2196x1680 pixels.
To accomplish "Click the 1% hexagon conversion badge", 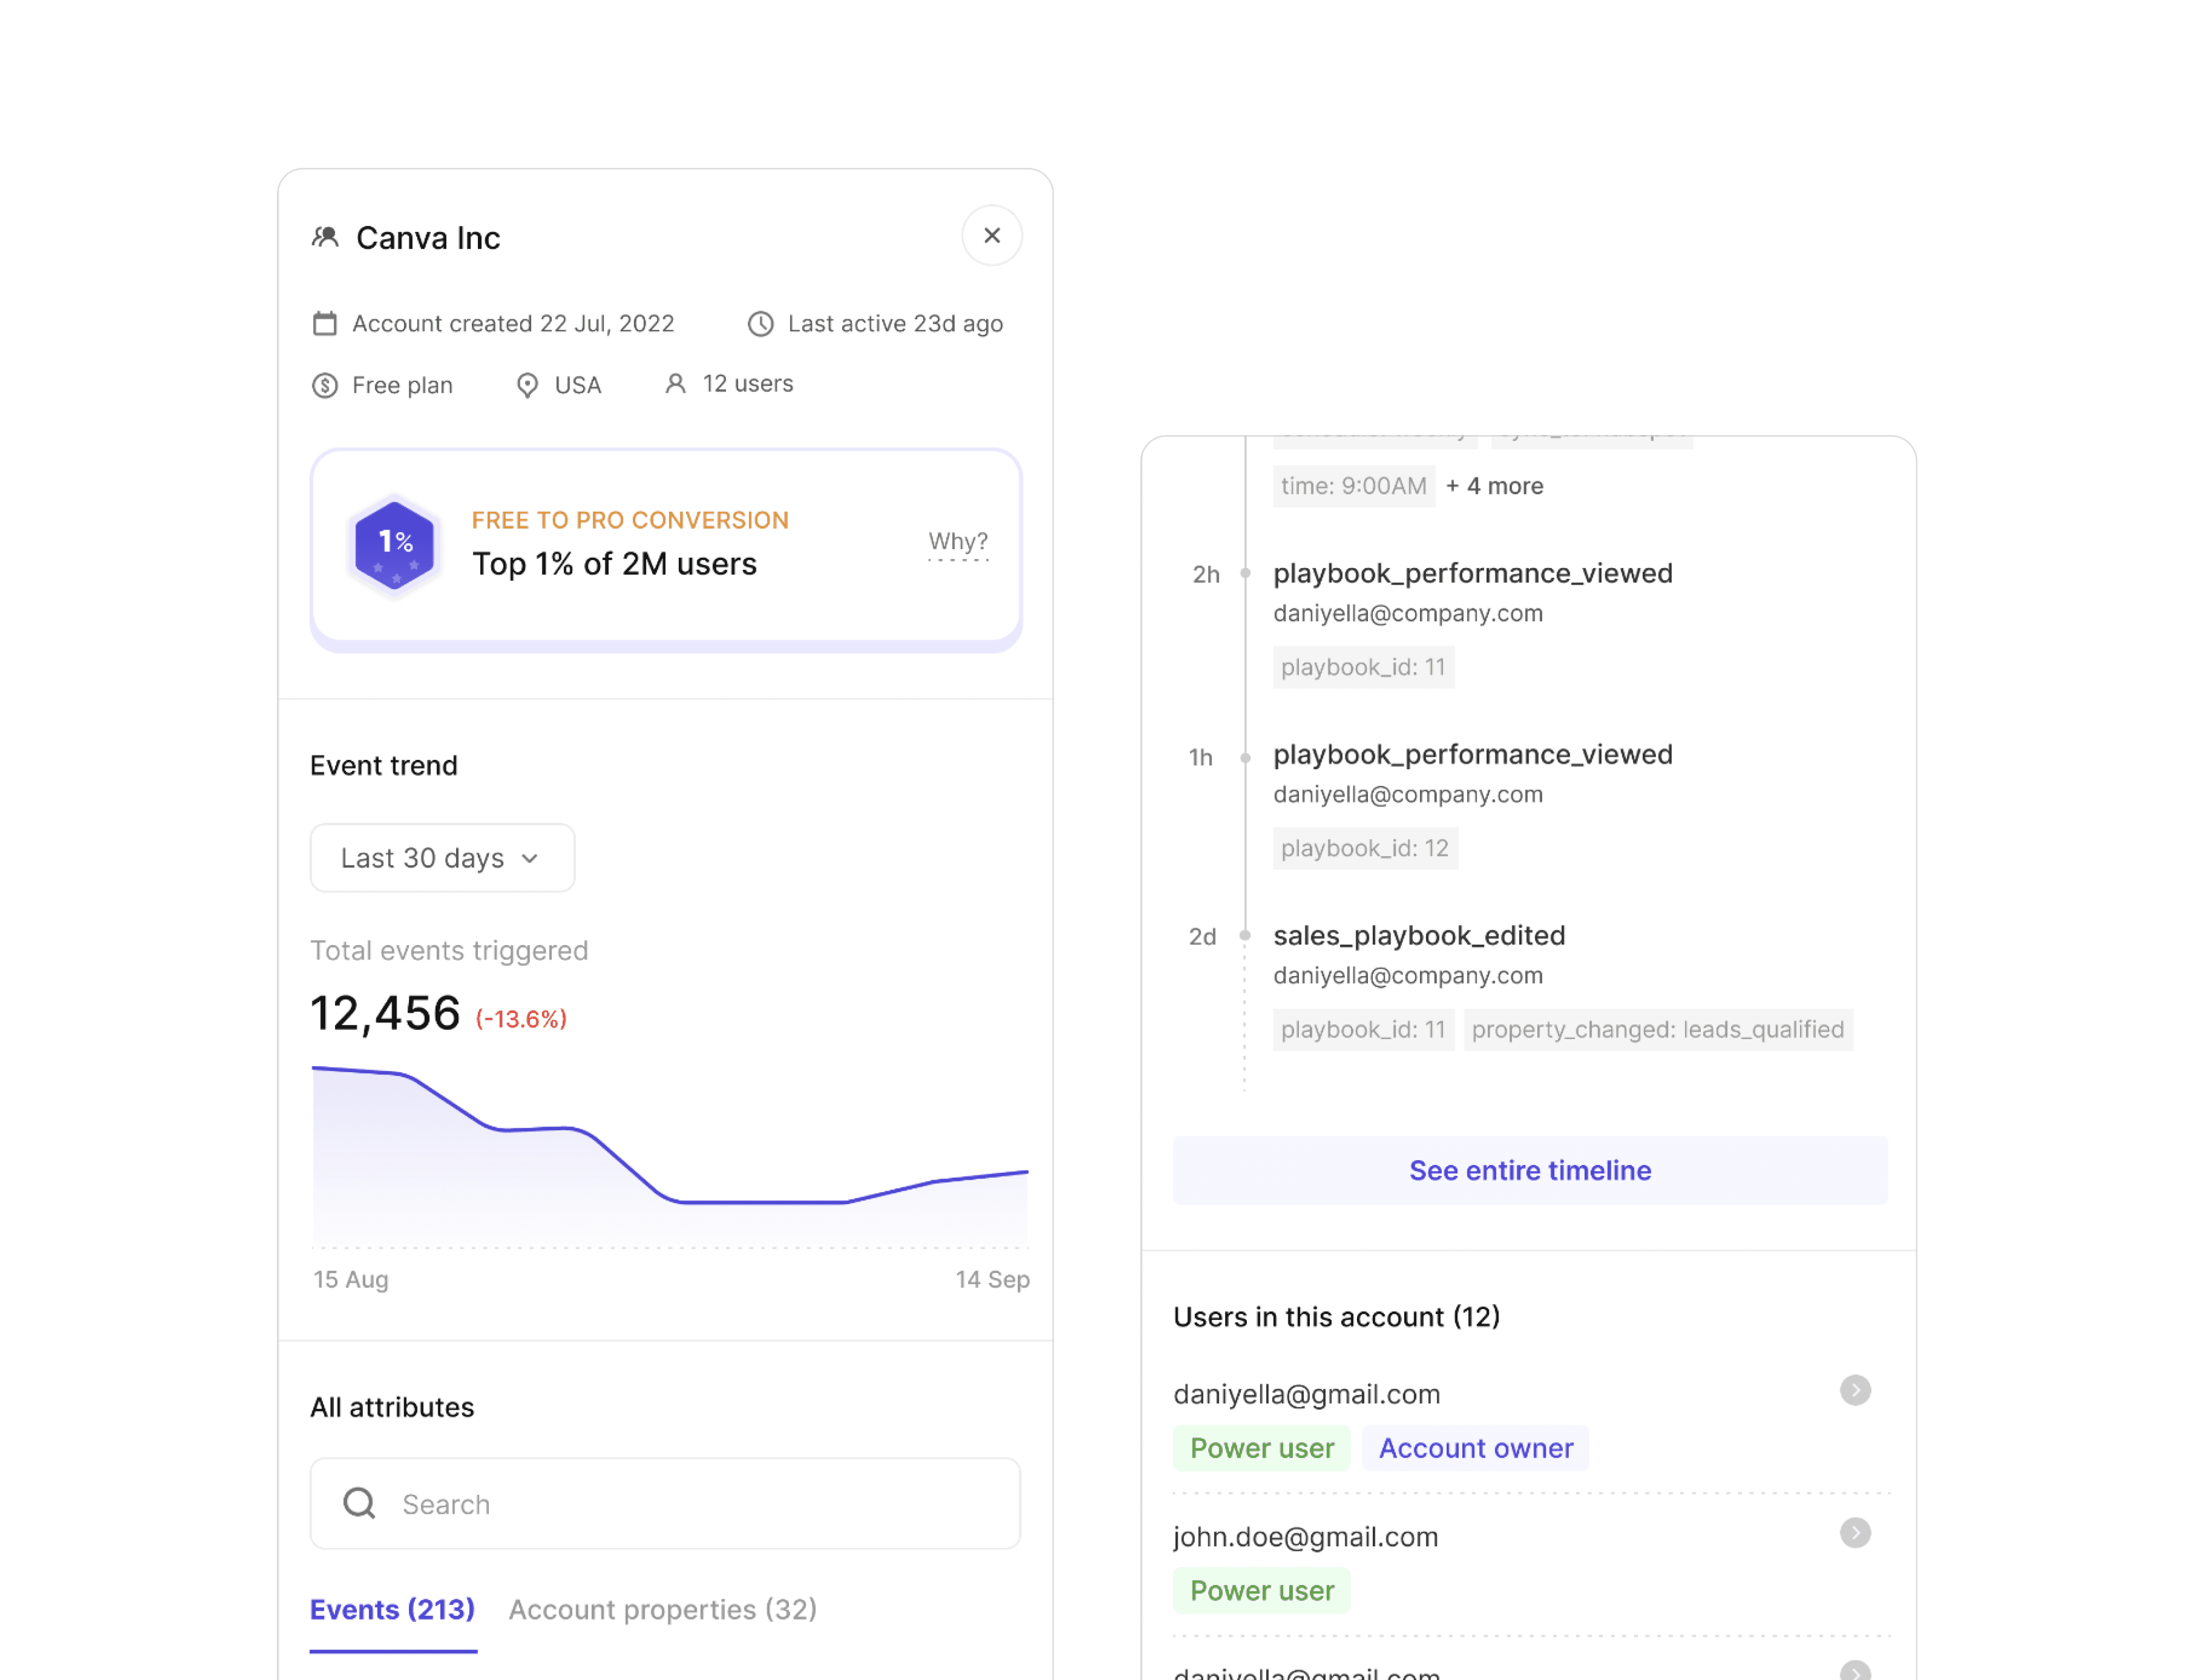I will [x=395, y=545].
